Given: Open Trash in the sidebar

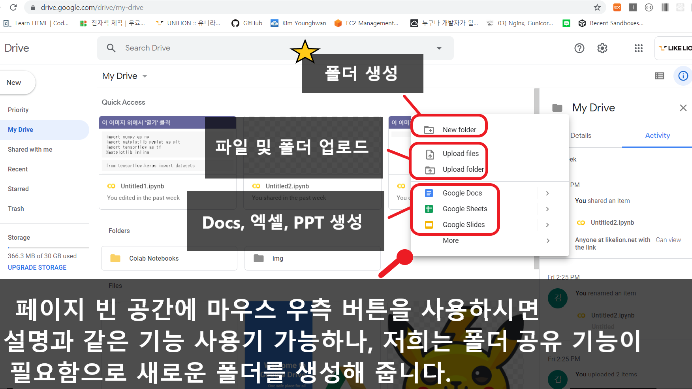Looking at the screenshot, I should [16, 209].
